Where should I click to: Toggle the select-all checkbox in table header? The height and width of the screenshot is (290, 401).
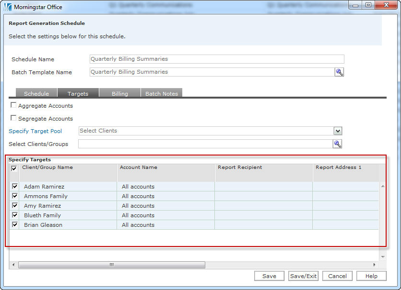pos(14,168)
